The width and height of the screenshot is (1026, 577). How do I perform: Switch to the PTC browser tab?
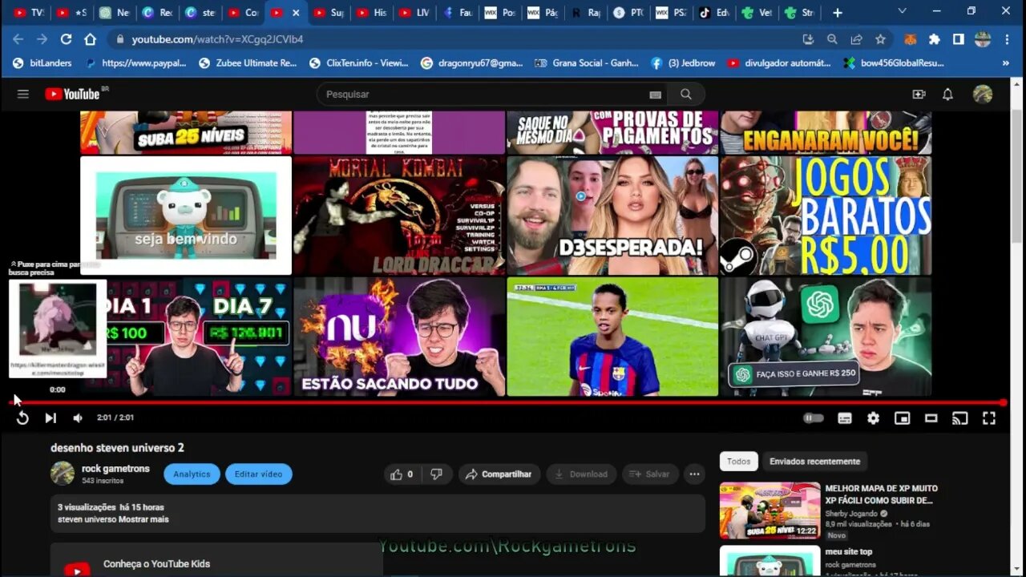click(x=628, y=13)
